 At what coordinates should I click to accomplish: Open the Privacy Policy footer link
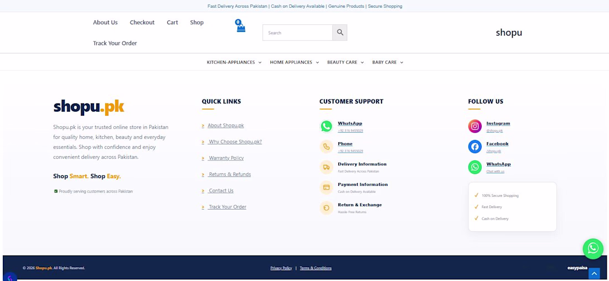(x=281, y=268)
